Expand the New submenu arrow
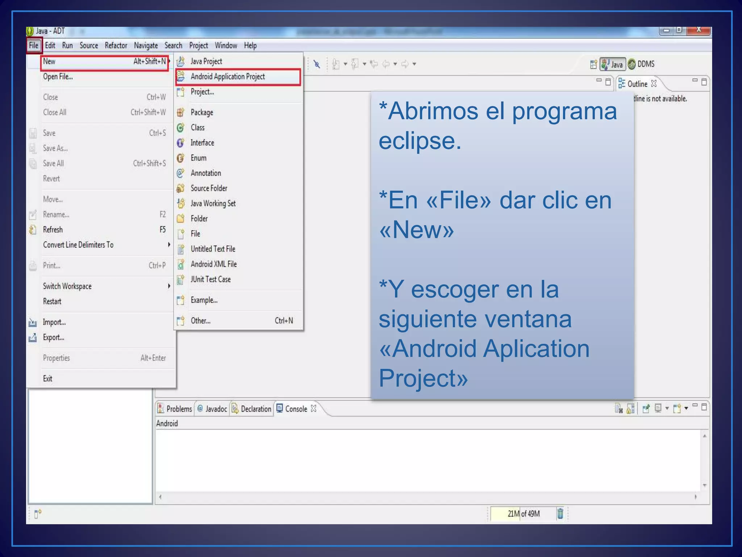The image size is (742, 557). point(169,61)
